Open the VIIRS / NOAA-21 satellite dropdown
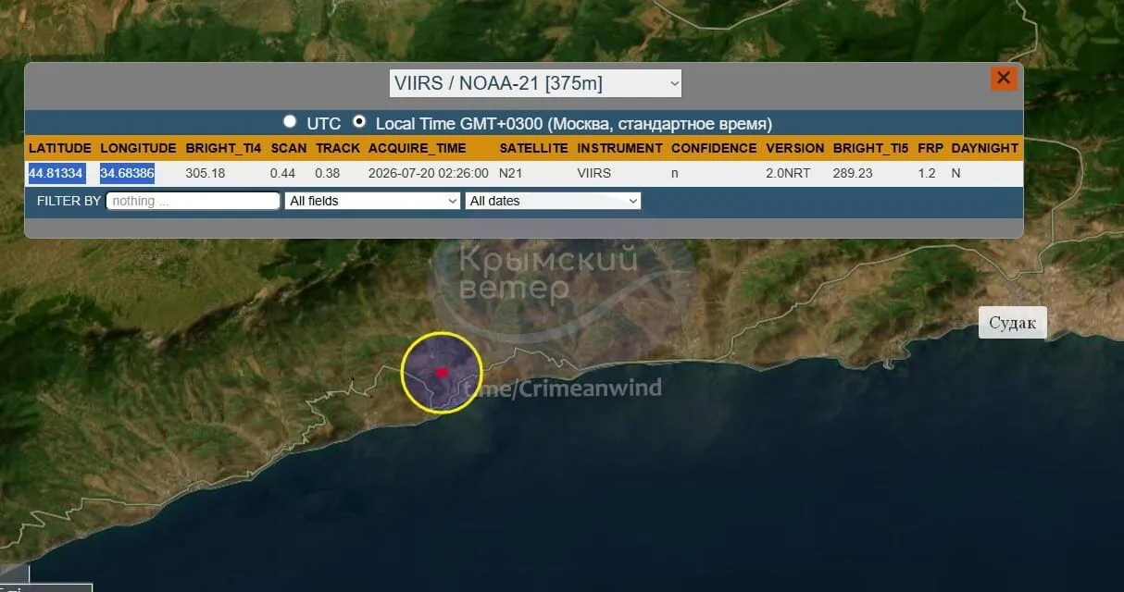 tap(535, 83)
